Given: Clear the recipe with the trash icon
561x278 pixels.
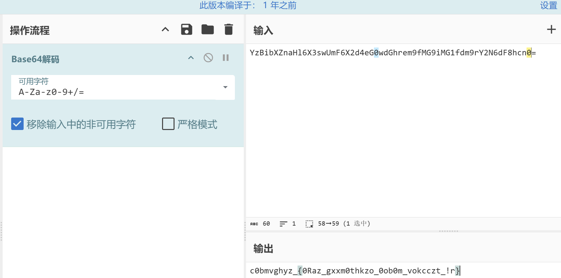Looking at the screenshot, I should [228, 29].
